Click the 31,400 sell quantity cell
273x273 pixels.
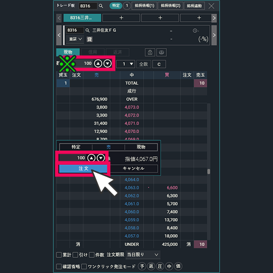[x=97, y=123]
